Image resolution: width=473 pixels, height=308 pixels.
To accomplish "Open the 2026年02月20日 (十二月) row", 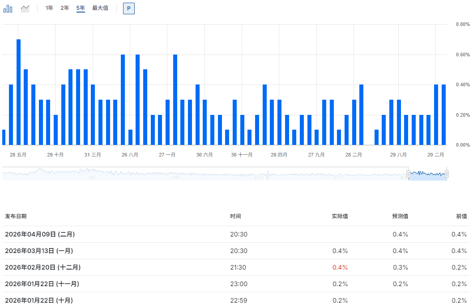I will (x=43, y=267).
